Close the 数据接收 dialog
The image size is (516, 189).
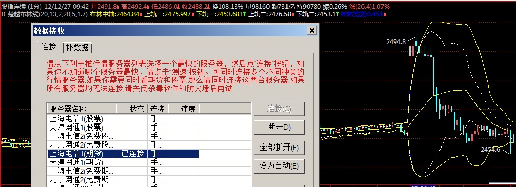click(x=311, y=31)
